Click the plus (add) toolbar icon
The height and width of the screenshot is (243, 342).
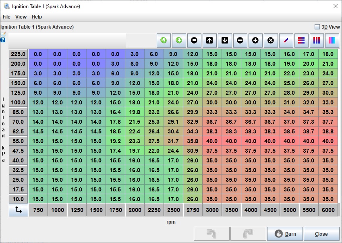pyautogui.click(x=255, y=40)
